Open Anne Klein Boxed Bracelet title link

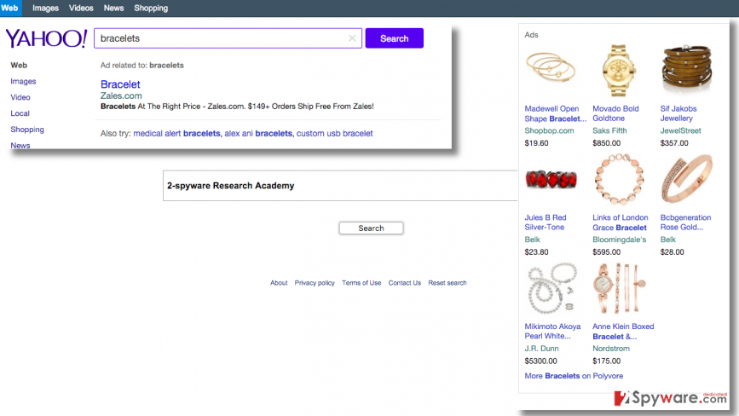coord(623,332)
